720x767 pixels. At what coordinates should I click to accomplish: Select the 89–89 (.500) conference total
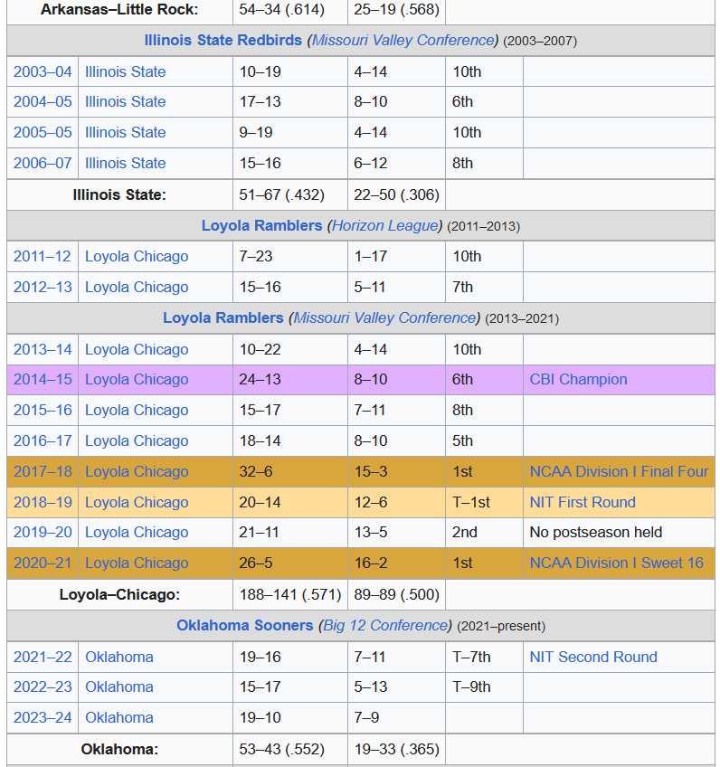pyautogui.click(x=397, y=595)
